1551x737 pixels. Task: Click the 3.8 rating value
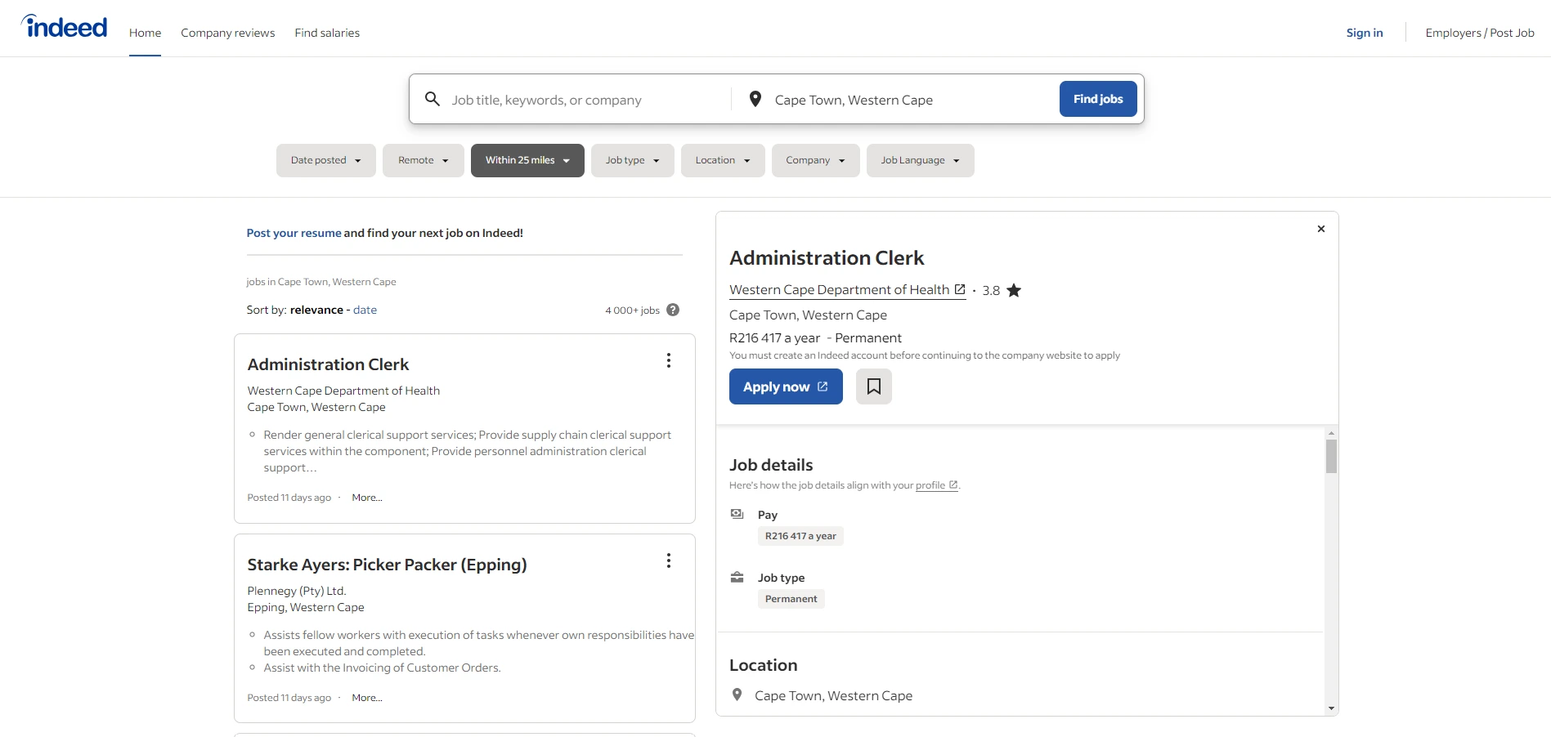click(x=991, y=290)
